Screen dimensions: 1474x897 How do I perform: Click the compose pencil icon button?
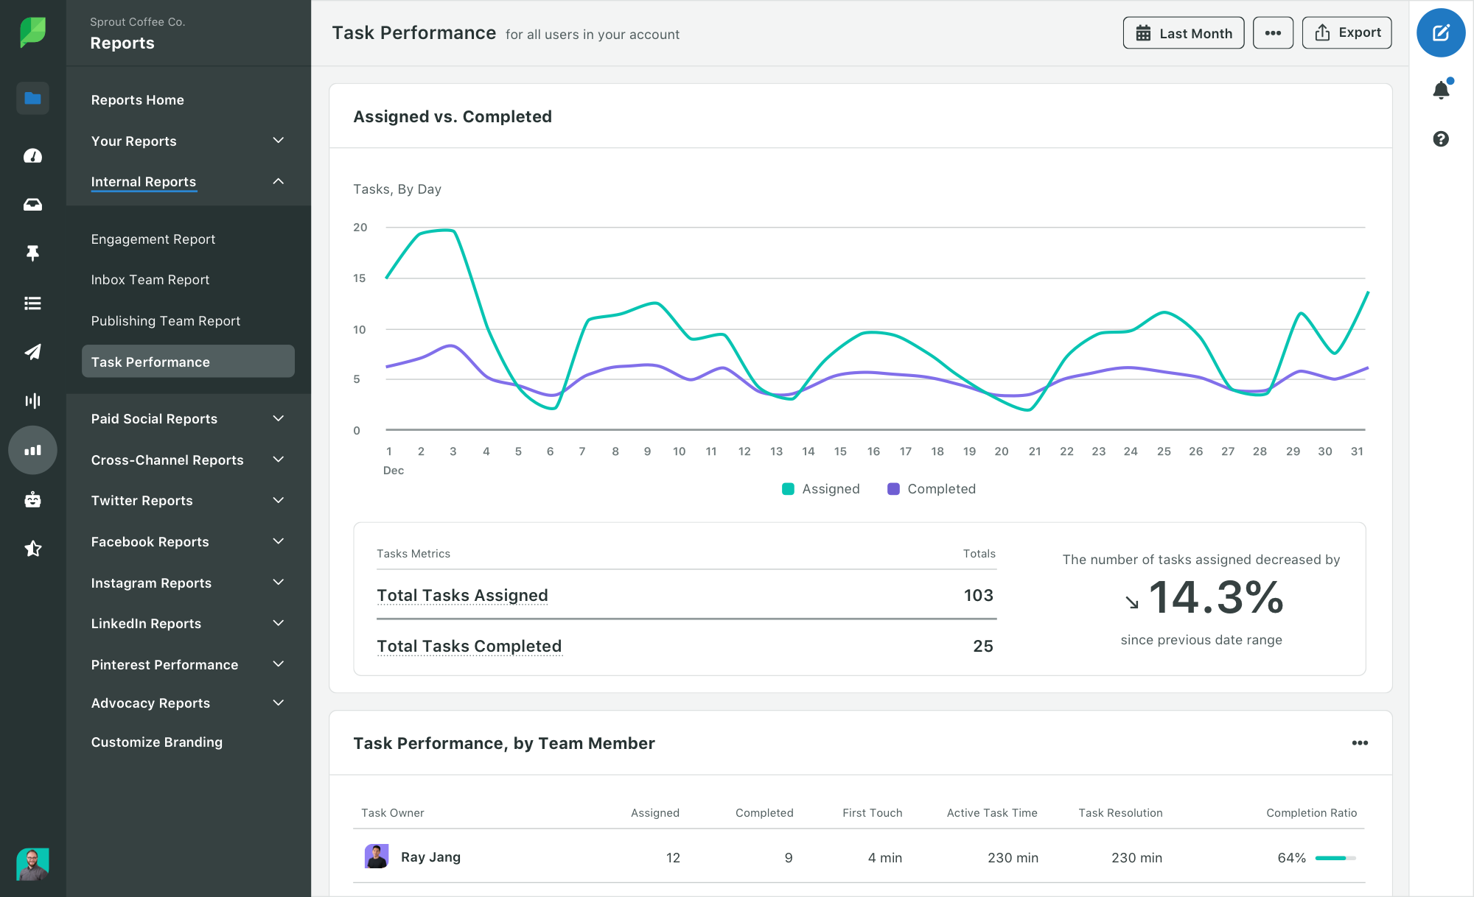1440,33
